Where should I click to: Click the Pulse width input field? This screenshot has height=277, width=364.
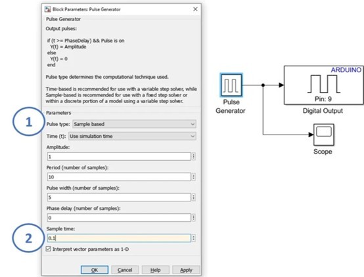click(119, 198)
